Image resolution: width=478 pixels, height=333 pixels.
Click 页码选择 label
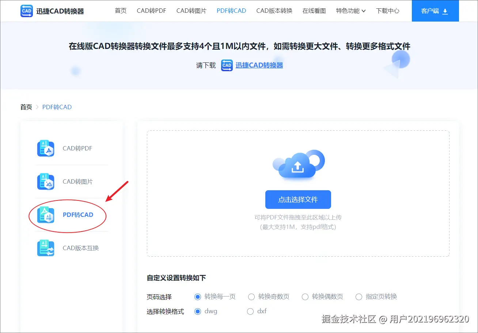click(159, 297)
